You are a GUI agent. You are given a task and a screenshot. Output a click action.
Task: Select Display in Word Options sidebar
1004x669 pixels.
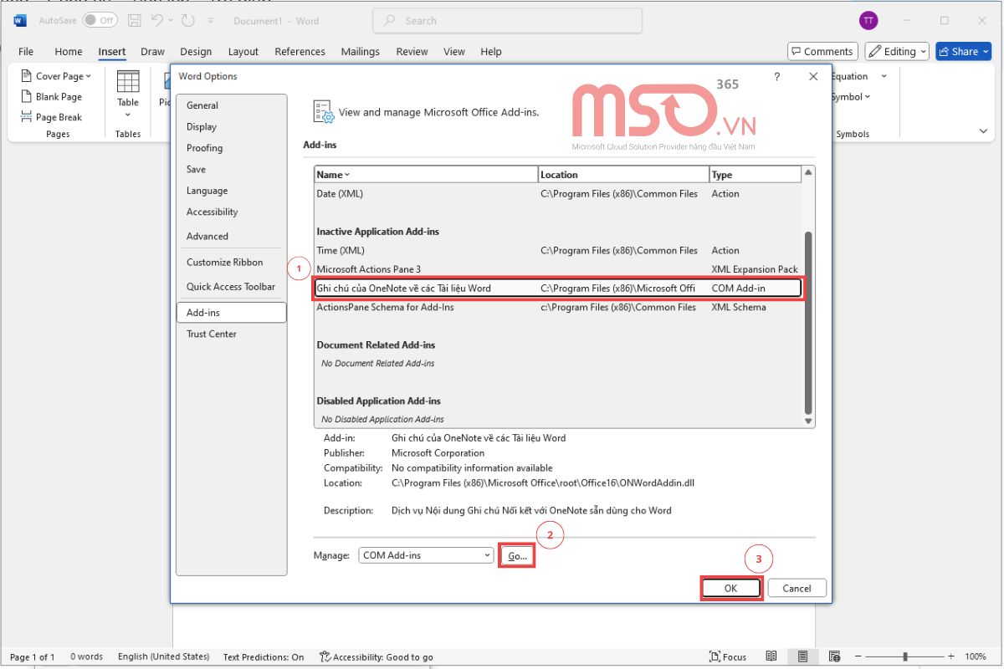[x=232, y=127]
